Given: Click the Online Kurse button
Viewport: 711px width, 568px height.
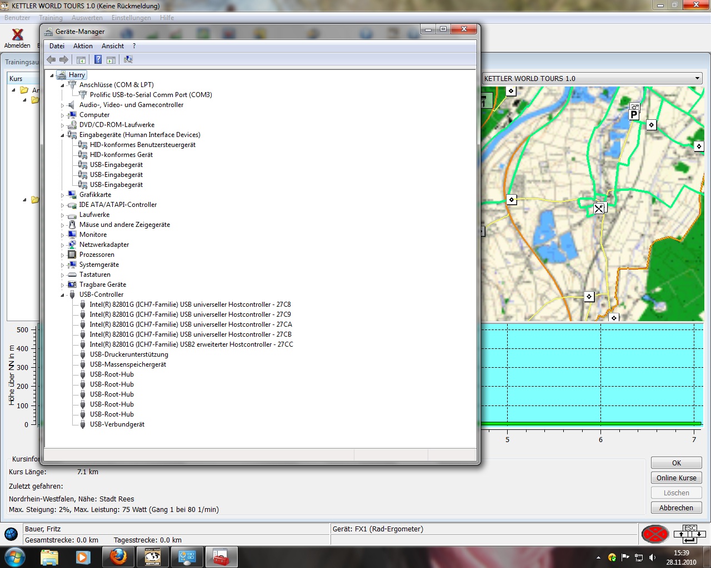Looking at the screenshot, I should (x=676, y=478).
